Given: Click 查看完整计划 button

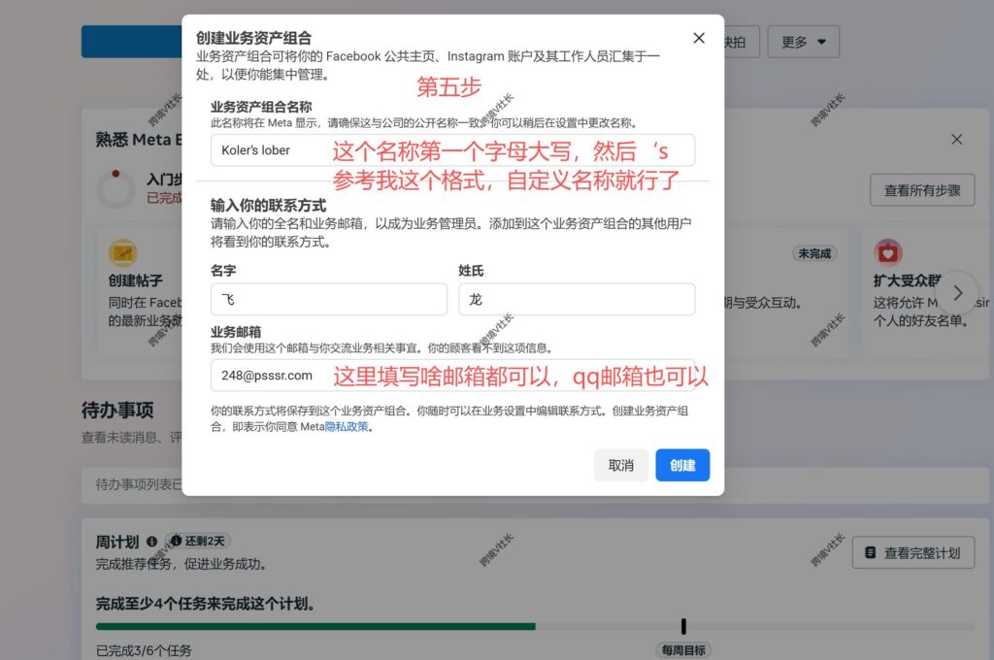Looking at the screenshot, I should coord(912,553).
